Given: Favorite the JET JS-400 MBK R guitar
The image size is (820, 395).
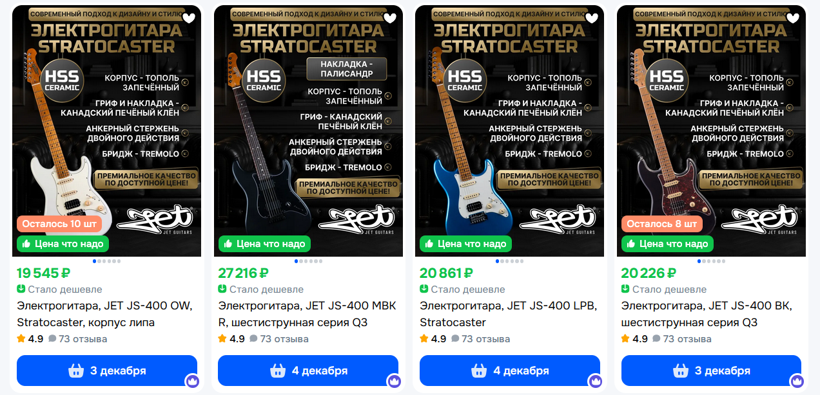Looking at the screenshot, I should pos(390,18).
